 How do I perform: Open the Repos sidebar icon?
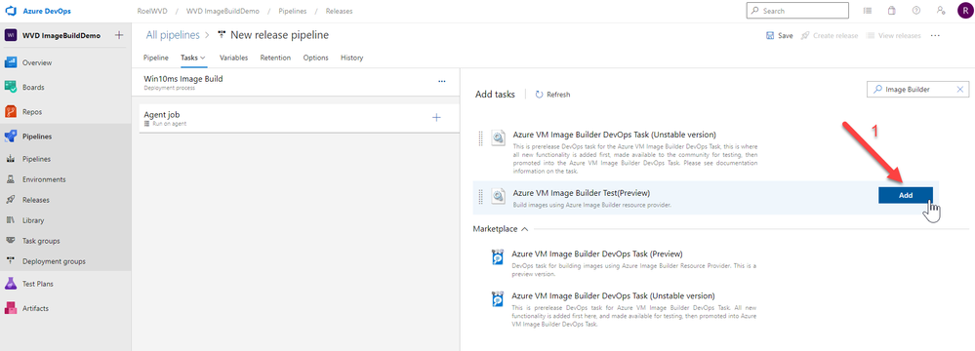click(x=11, y=112)
